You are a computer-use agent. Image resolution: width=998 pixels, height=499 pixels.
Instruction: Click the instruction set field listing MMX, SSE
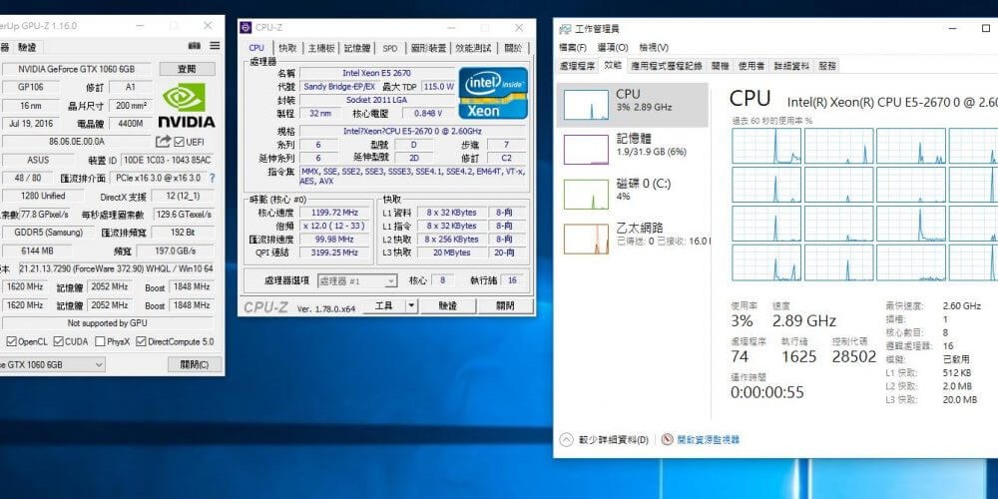(413, 177)
